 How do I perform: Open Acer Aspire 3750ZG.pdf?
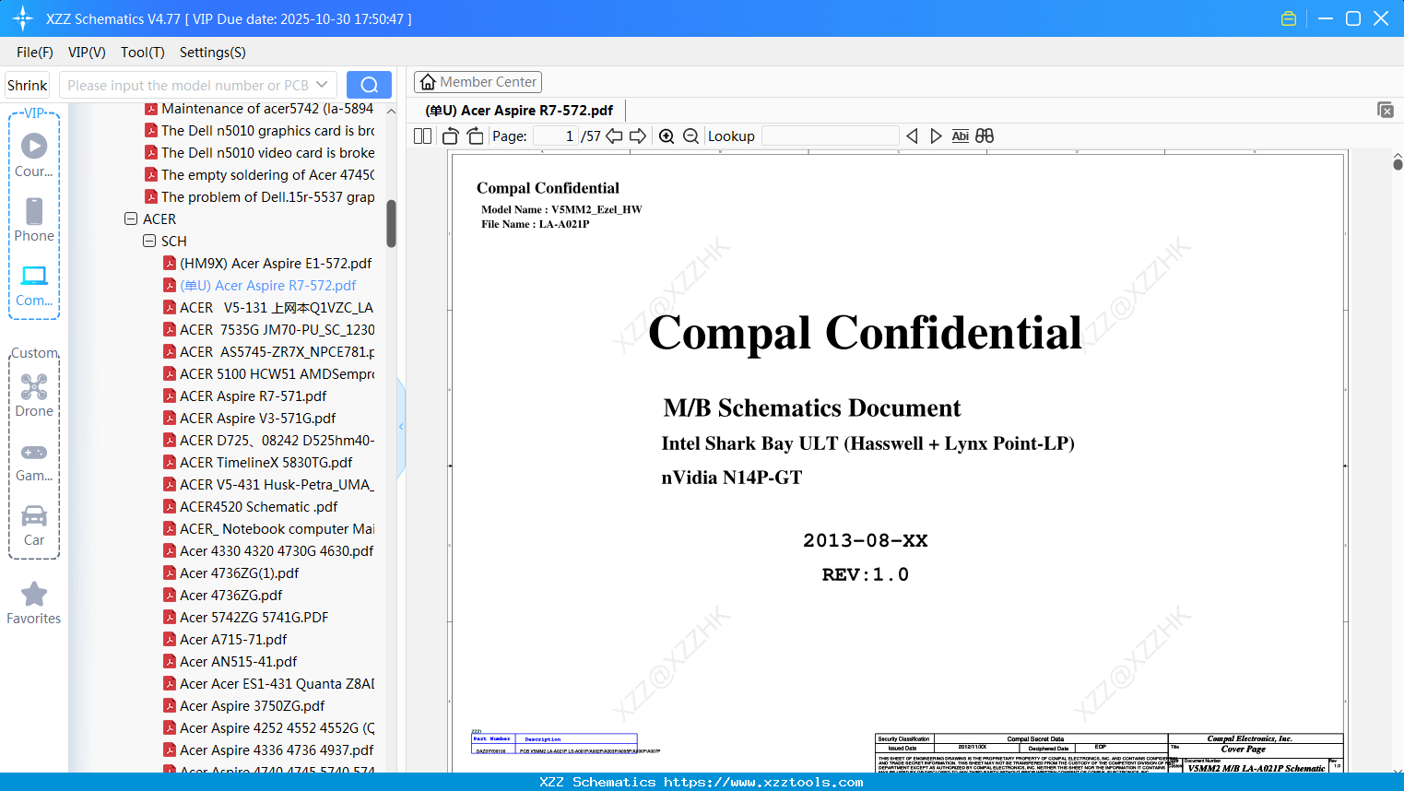pos(252,706)
